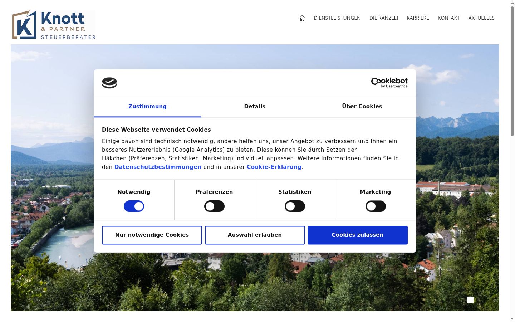Screen dimensions: 515x322
Task: Click the Präferenzen category label
Action: tap(214, 192)
